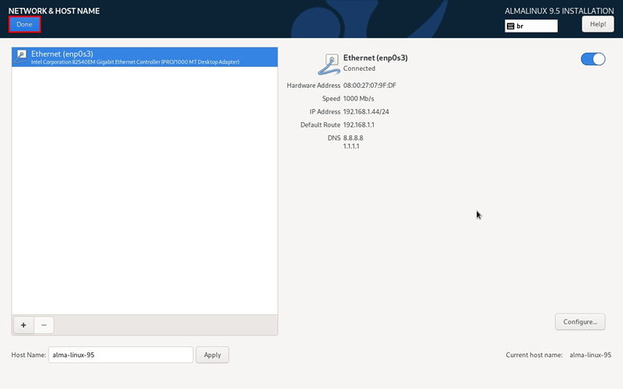Viewport: 623px width, 389px height.
Task: Click the Hardware Address value 08:00:27:07:9F:DF
Action: coord(369,86)
